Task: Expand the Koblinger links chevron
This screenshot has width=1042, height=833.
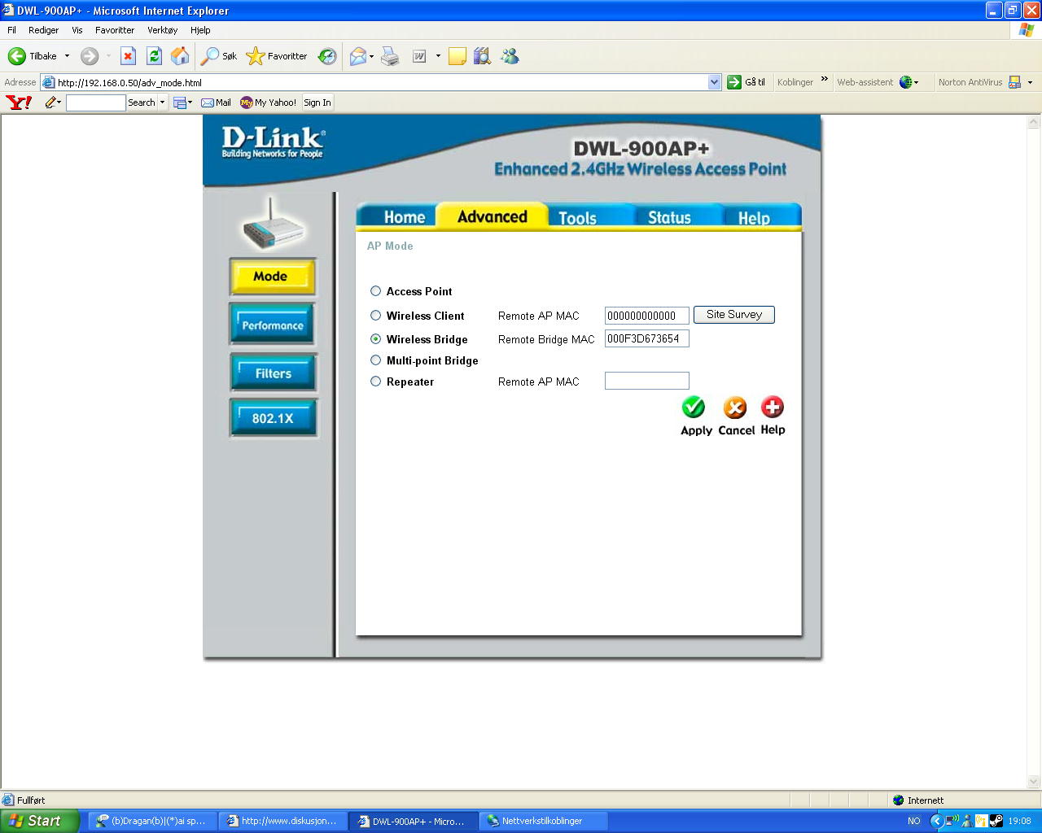Action: tap(824, 79)
